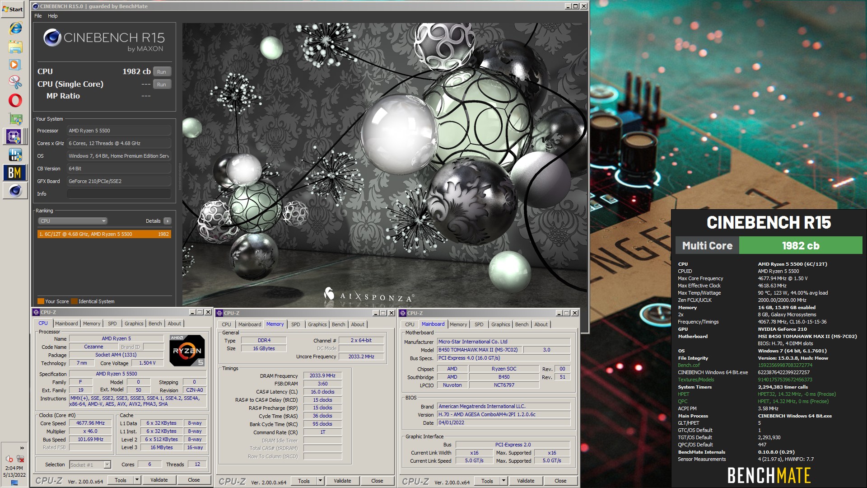Show hidden tray icons chevron
867x488 pixels.
click(x=22, y=448)
